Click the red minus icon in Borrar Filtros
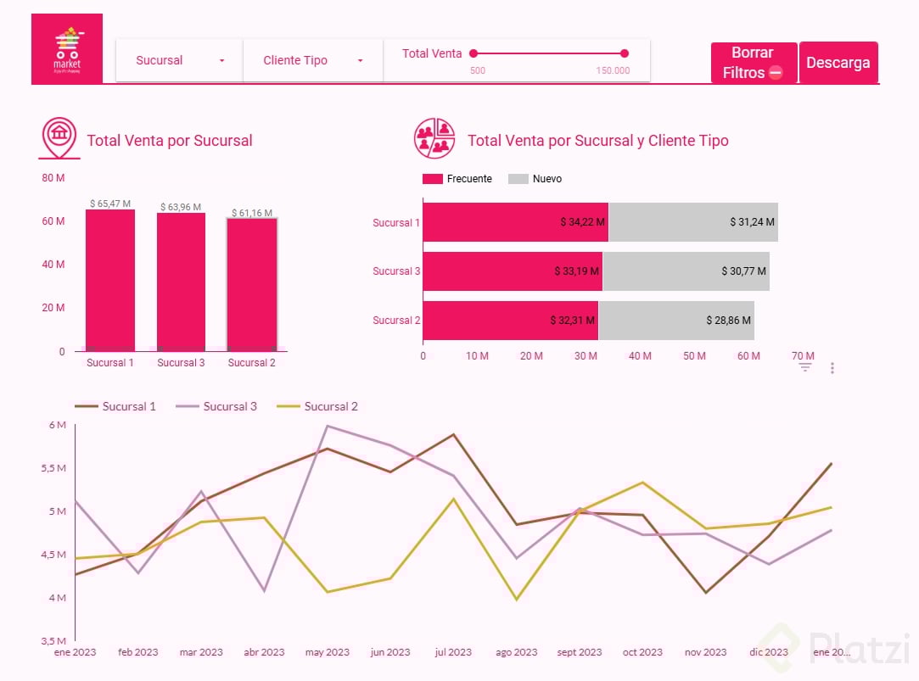Viewport: 919px width, 681px height. (776, 73)
